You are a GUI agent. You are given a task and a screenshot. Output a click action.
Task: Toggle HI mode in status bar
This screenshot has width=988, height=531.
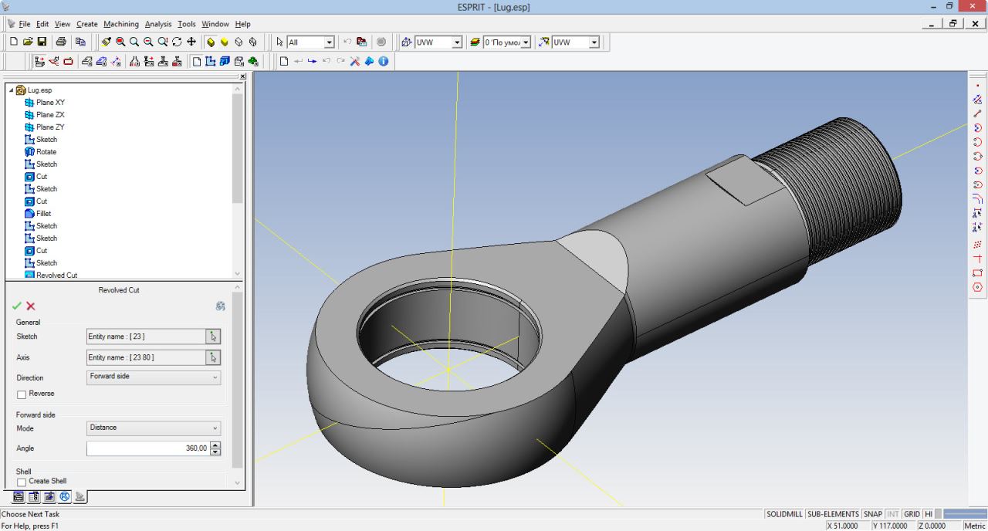[929, 514]
